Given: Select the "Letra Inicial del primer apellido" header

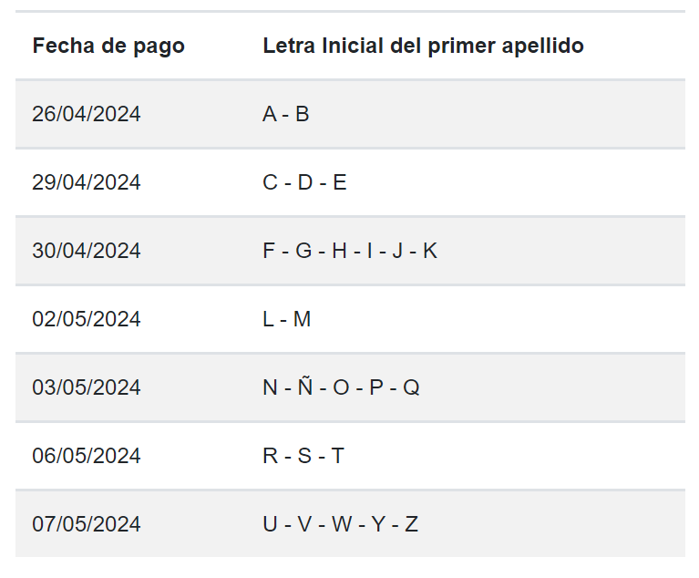Looking at the screenshot, I should point(423,46).
